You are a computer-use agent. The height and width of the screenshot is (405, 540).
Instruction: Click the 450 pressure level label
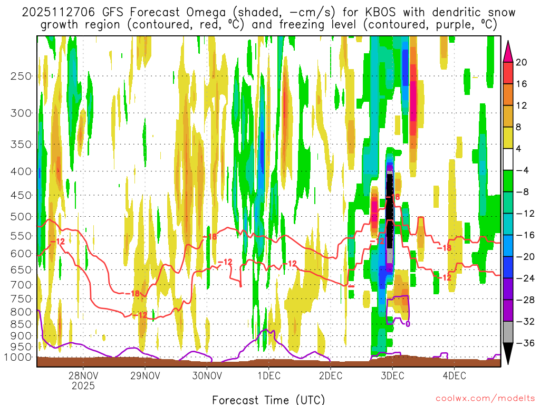tap(21, 195)
